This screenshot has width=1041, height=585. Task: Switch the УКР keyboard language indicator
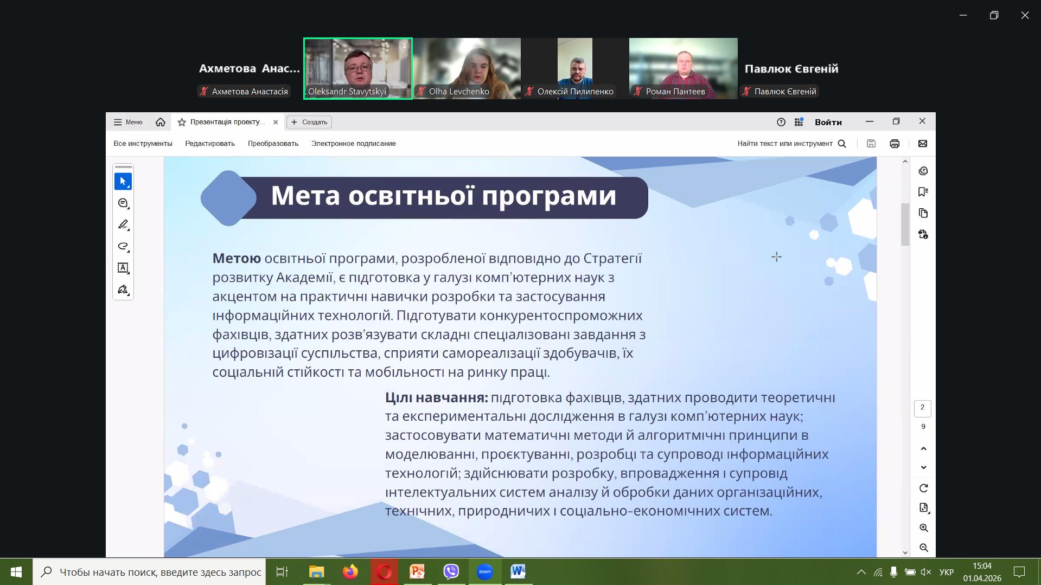click(946, 572)
